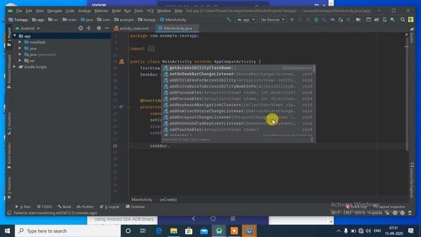The width and height of the screenshot is (421, 237).
Task: Expand the java folder
Action: (x=20, y=48)
